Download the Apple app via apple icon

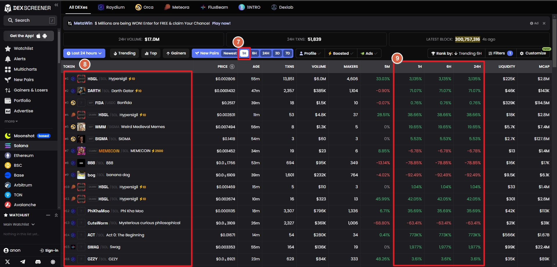(38, 36)
